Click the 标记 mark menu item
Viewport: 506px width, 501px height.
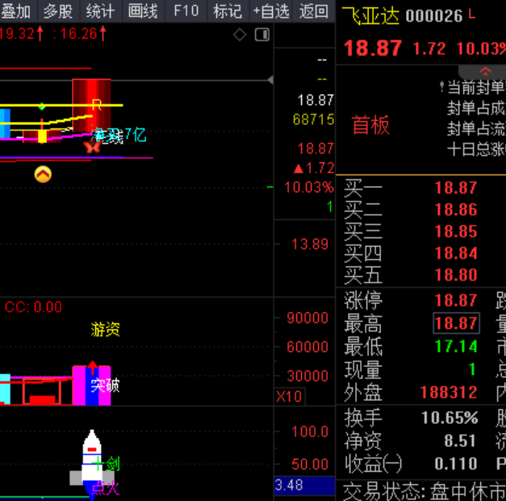228,11
